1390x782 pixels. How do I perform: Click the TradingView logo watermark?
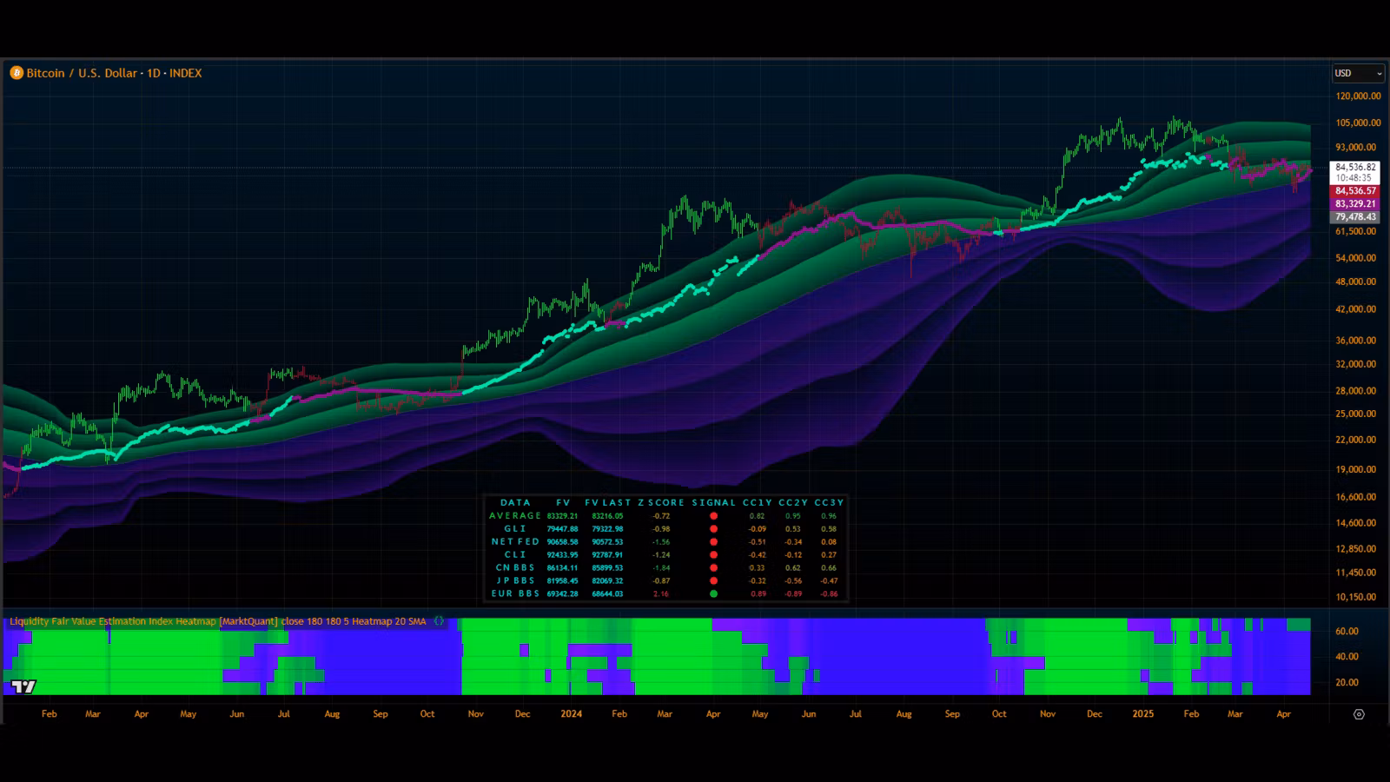(x=23, y=686)
